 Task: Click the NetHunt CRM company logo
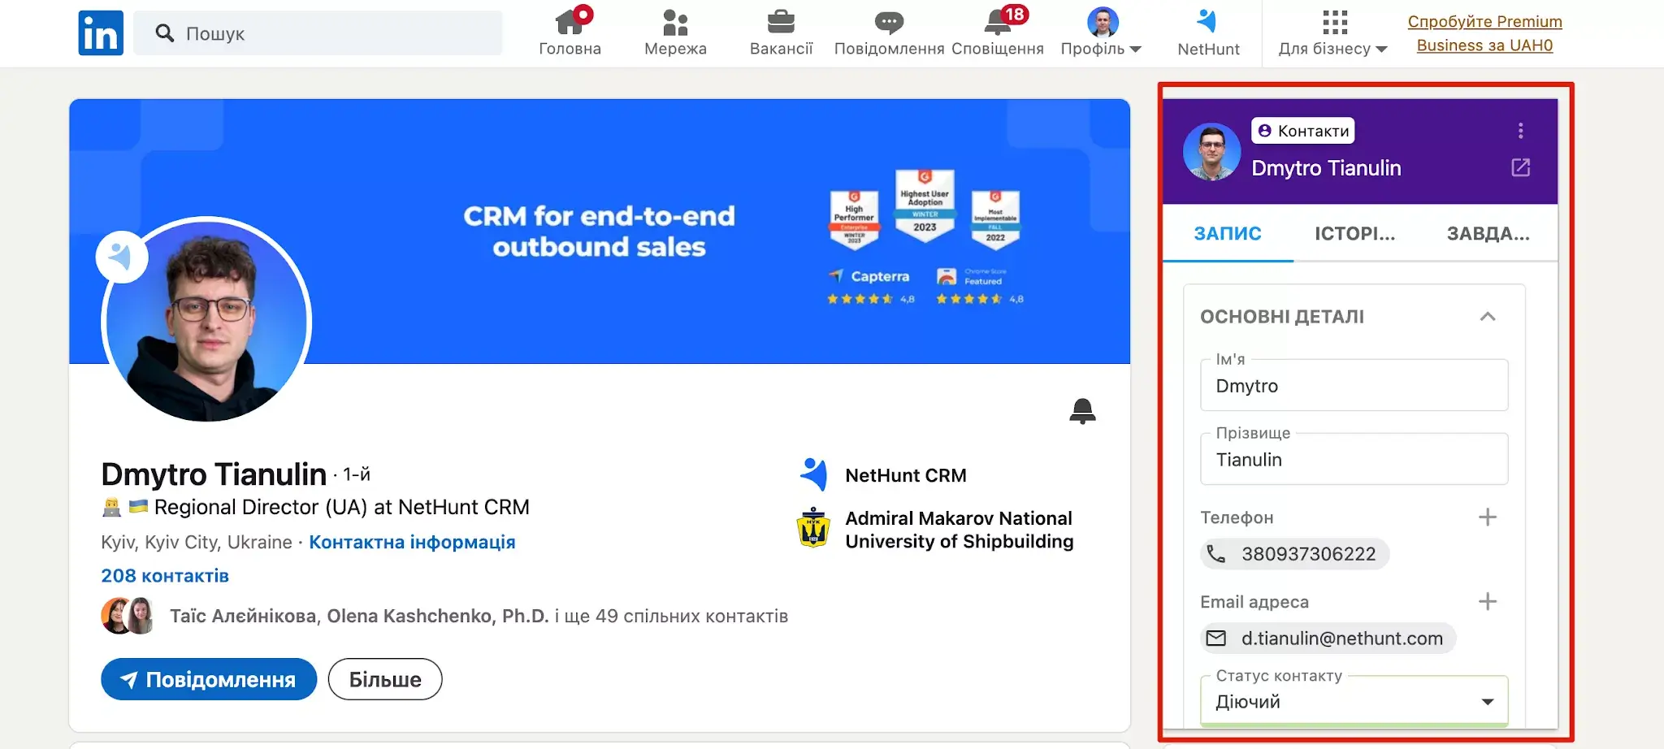click(813, 474)
